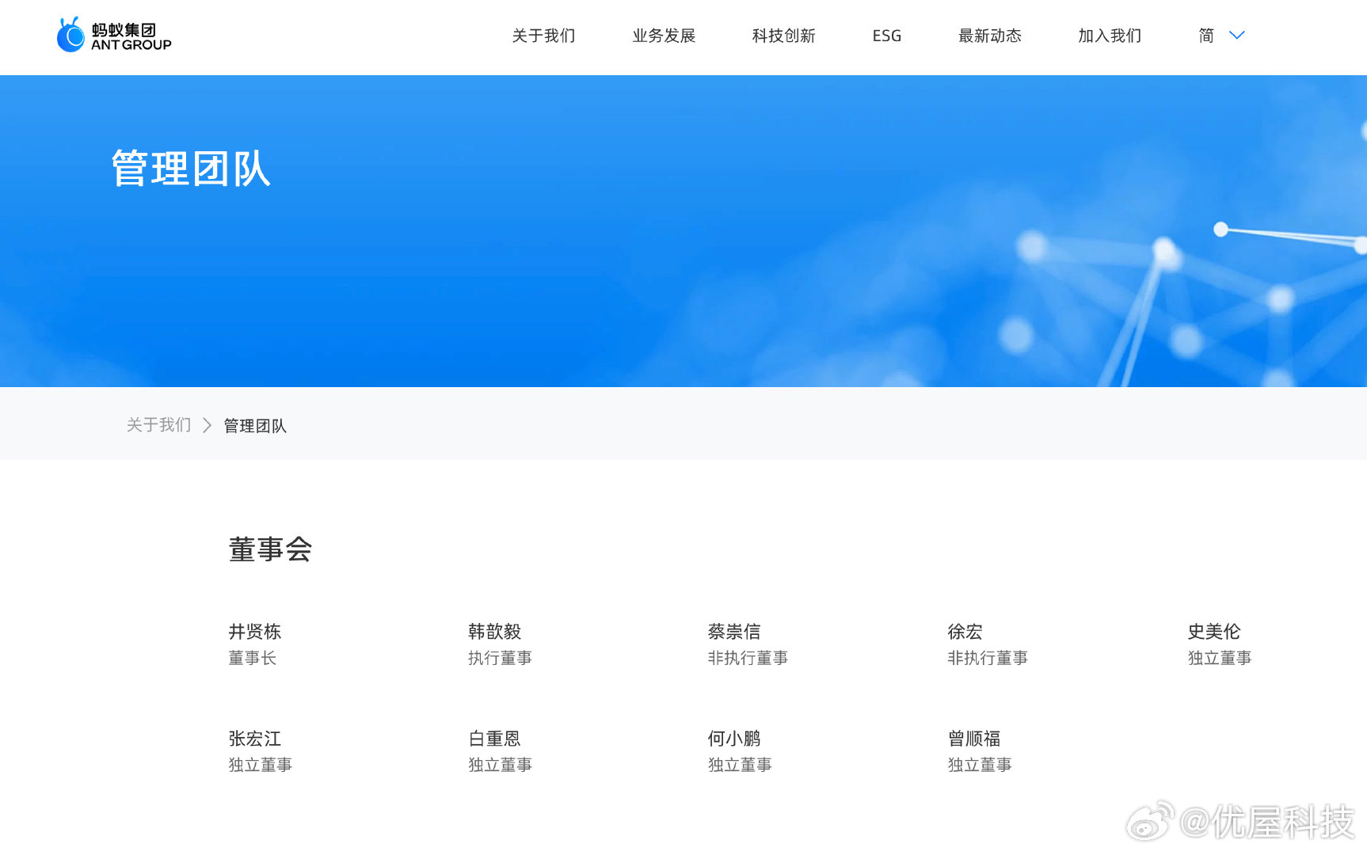Image resolution: width=1367 pixels, height=855 pixels.
Task: Click the Ant Group logo
Action: click(114, 35)
